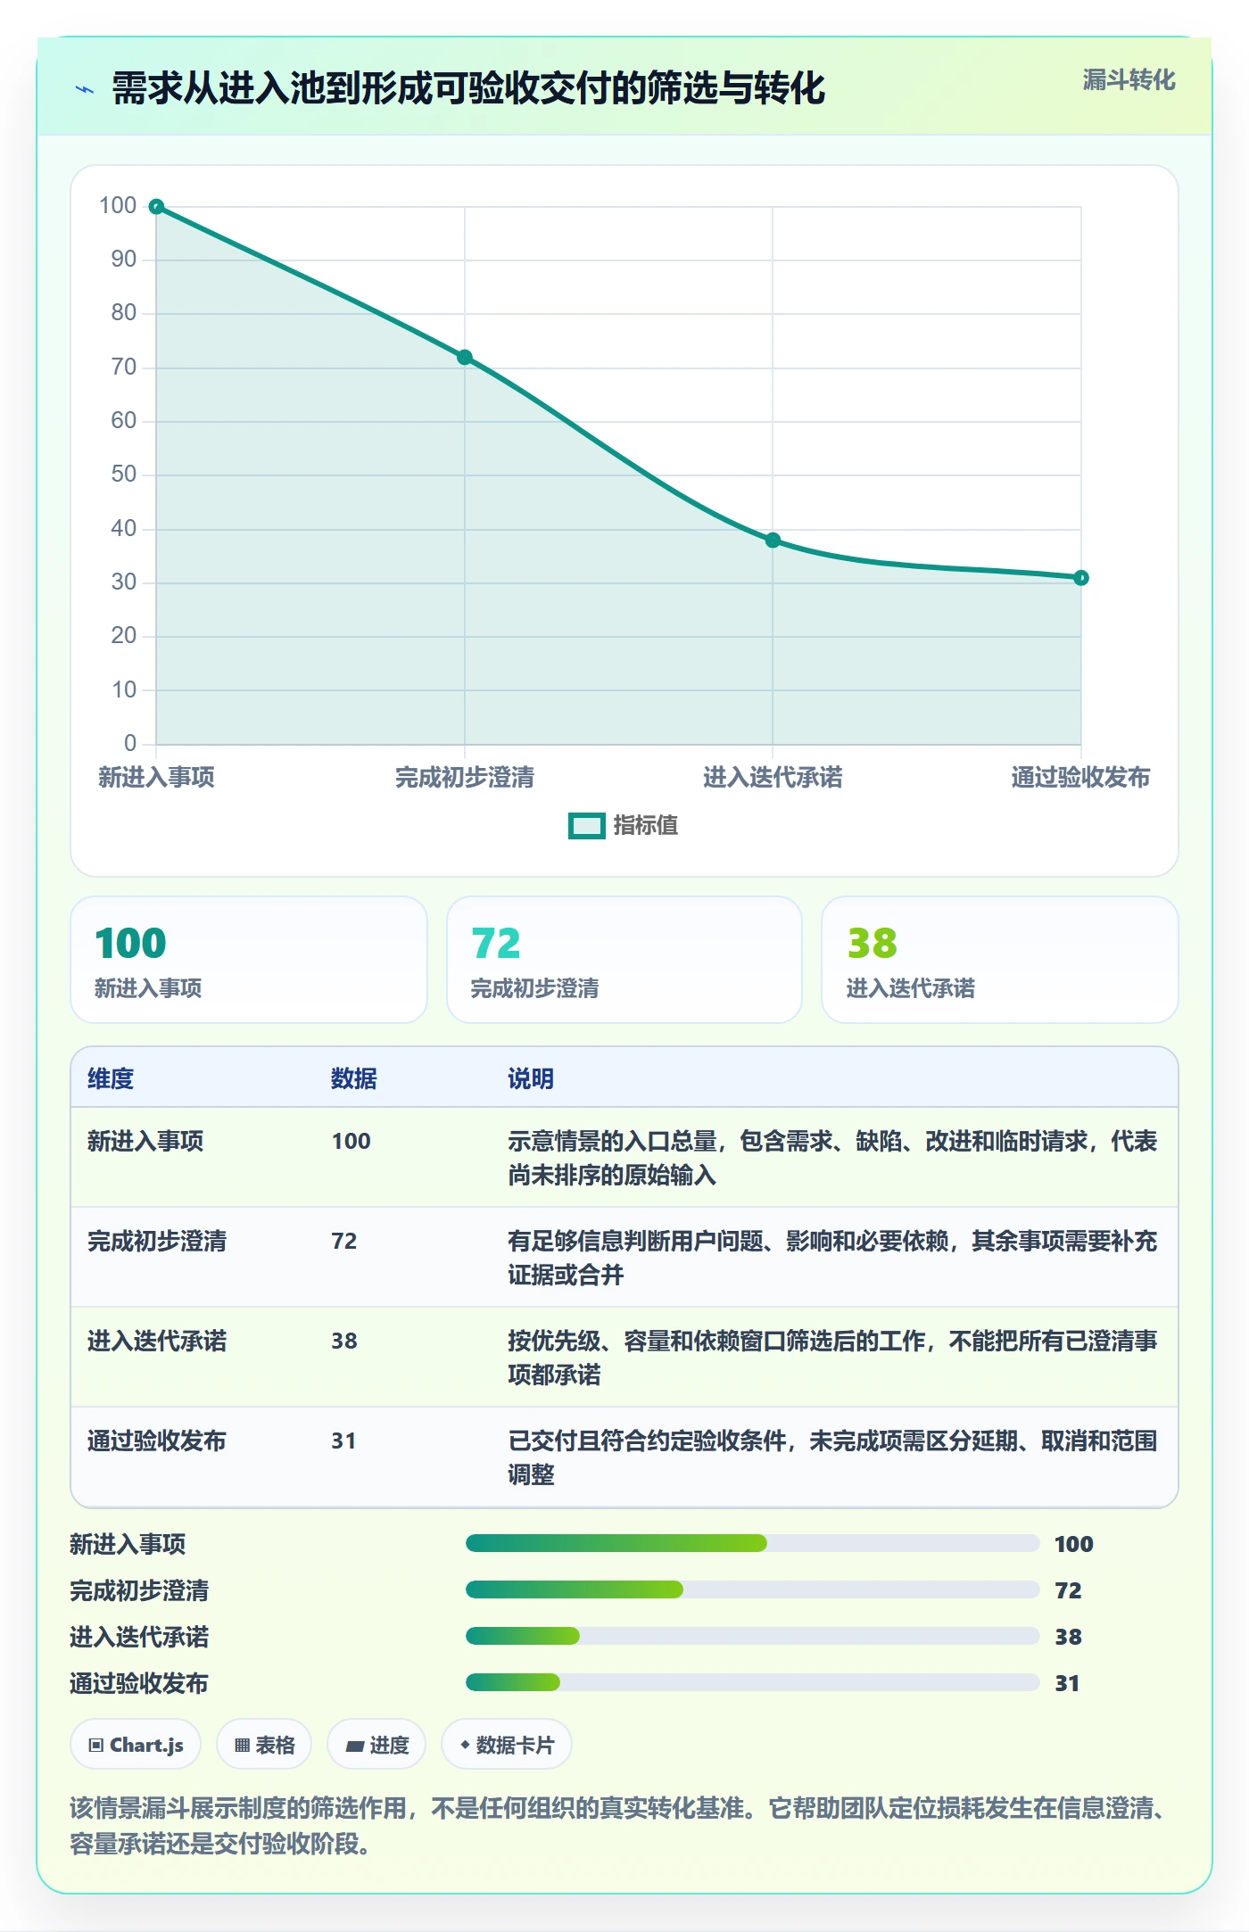
Task: Click the main title 需求从进入池到形成可验收交付的筛选与转化
Action: 468,89
